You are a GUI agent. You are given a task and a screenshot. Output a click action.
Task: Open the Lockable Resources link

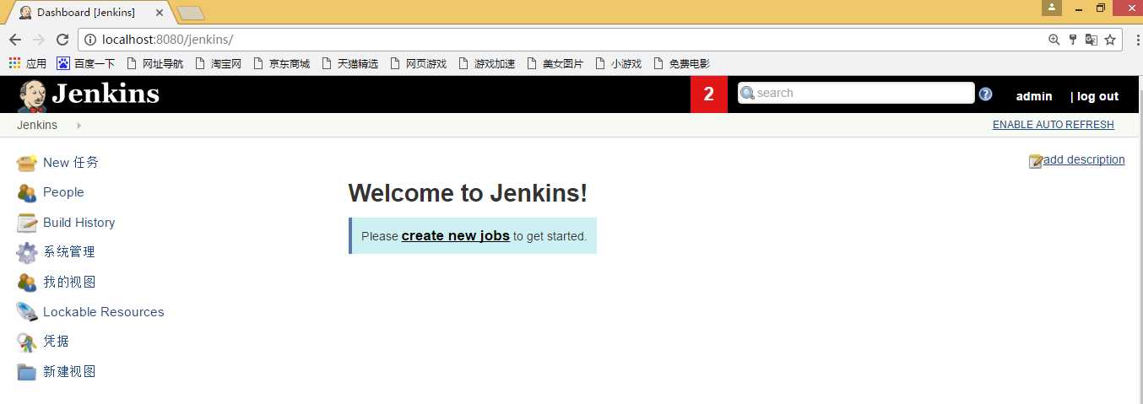point(104,312)
